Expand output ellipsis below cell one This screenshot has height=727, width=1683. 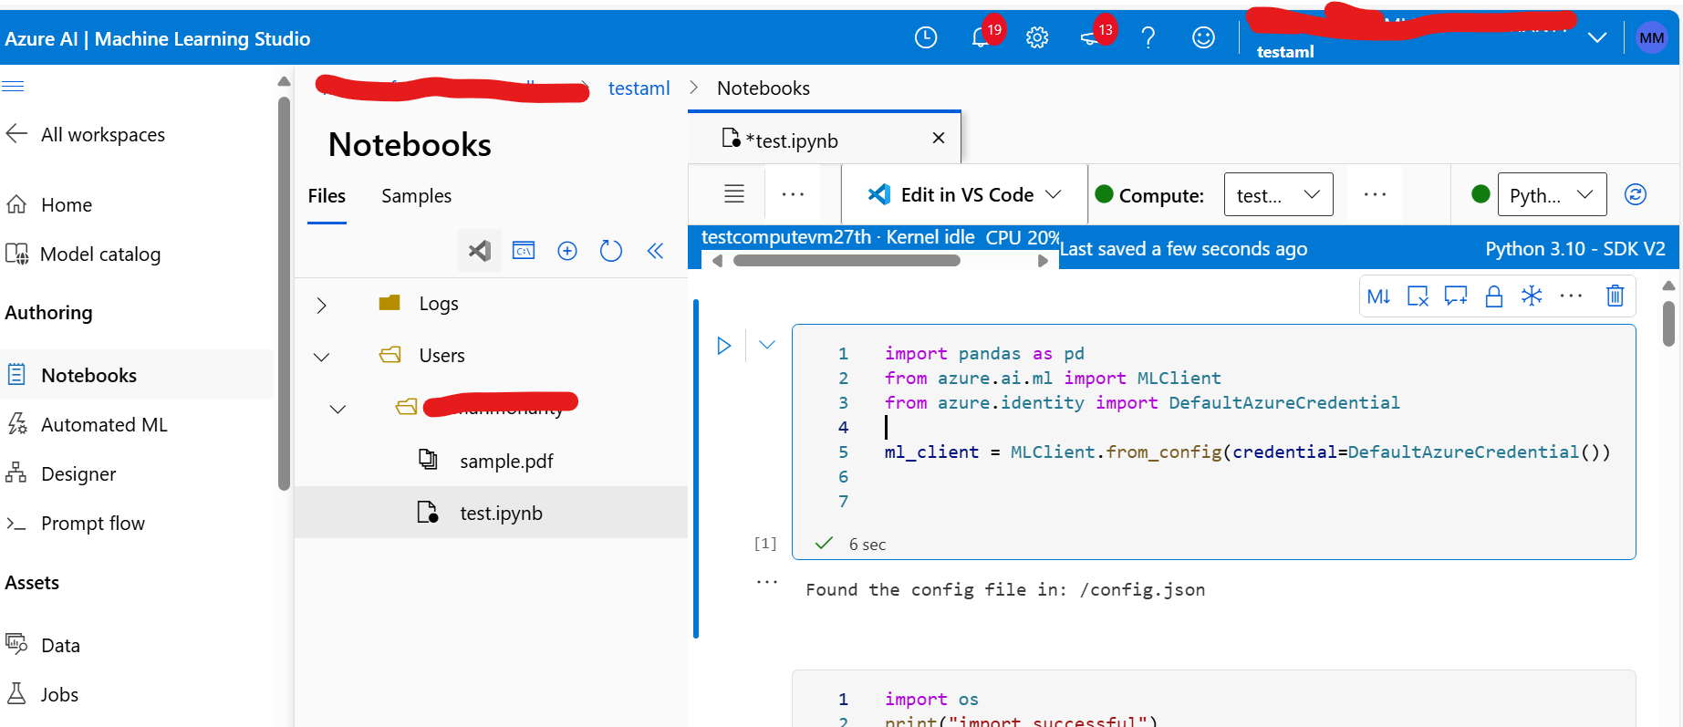pos(767,581)
